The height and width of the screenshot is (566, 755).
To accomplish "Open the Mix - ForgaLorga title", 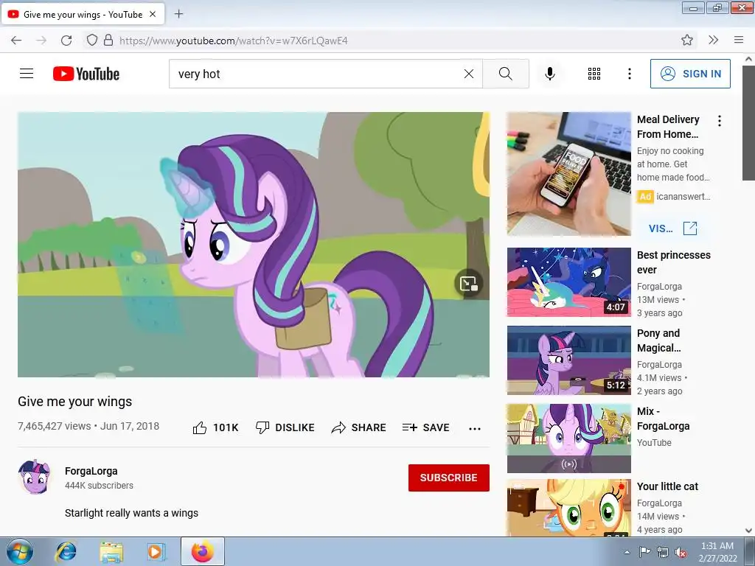I will tap(663, 419).
